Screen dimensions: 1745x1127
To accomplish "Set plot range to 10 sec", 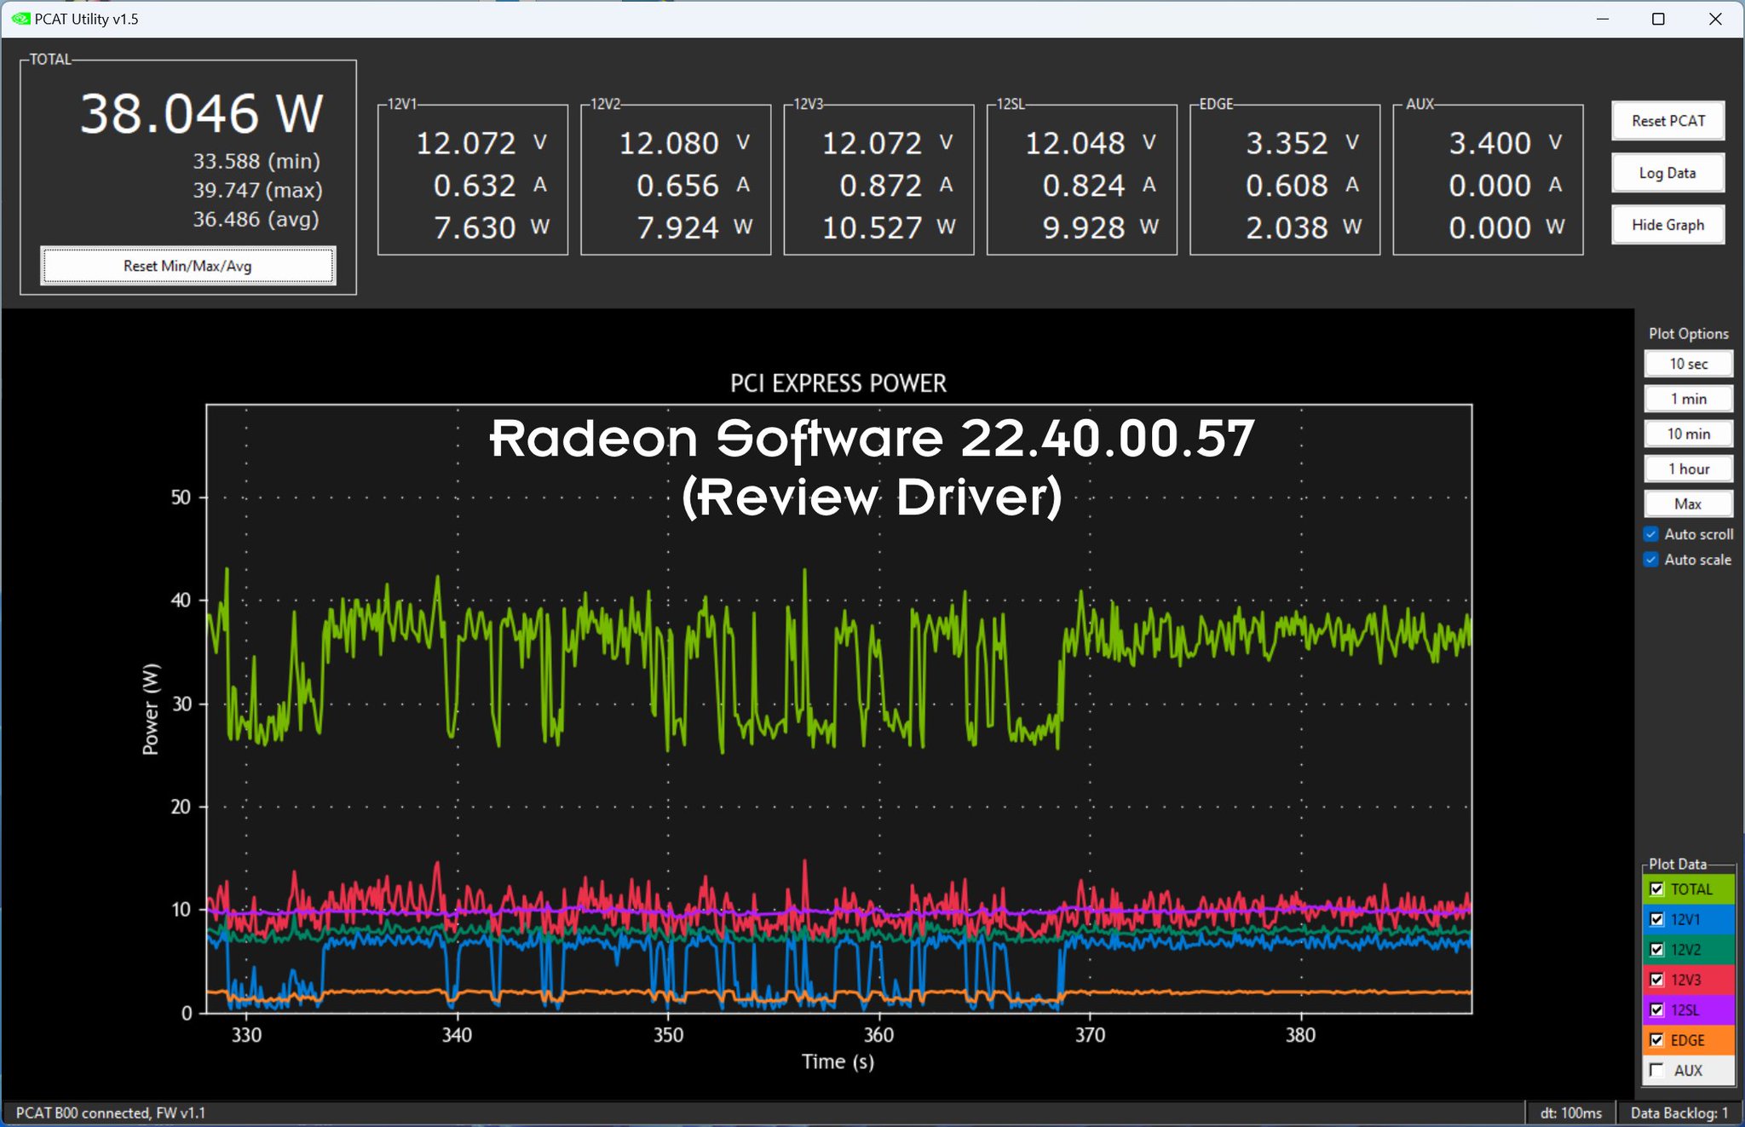I will click(x=1687, y=364).
